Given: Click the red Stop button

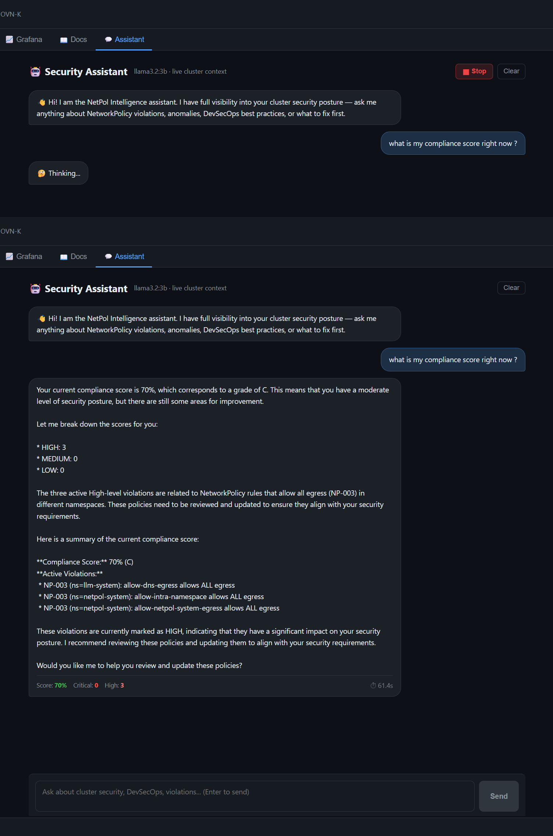Looking at the screenshot, I should coord(474,71).
